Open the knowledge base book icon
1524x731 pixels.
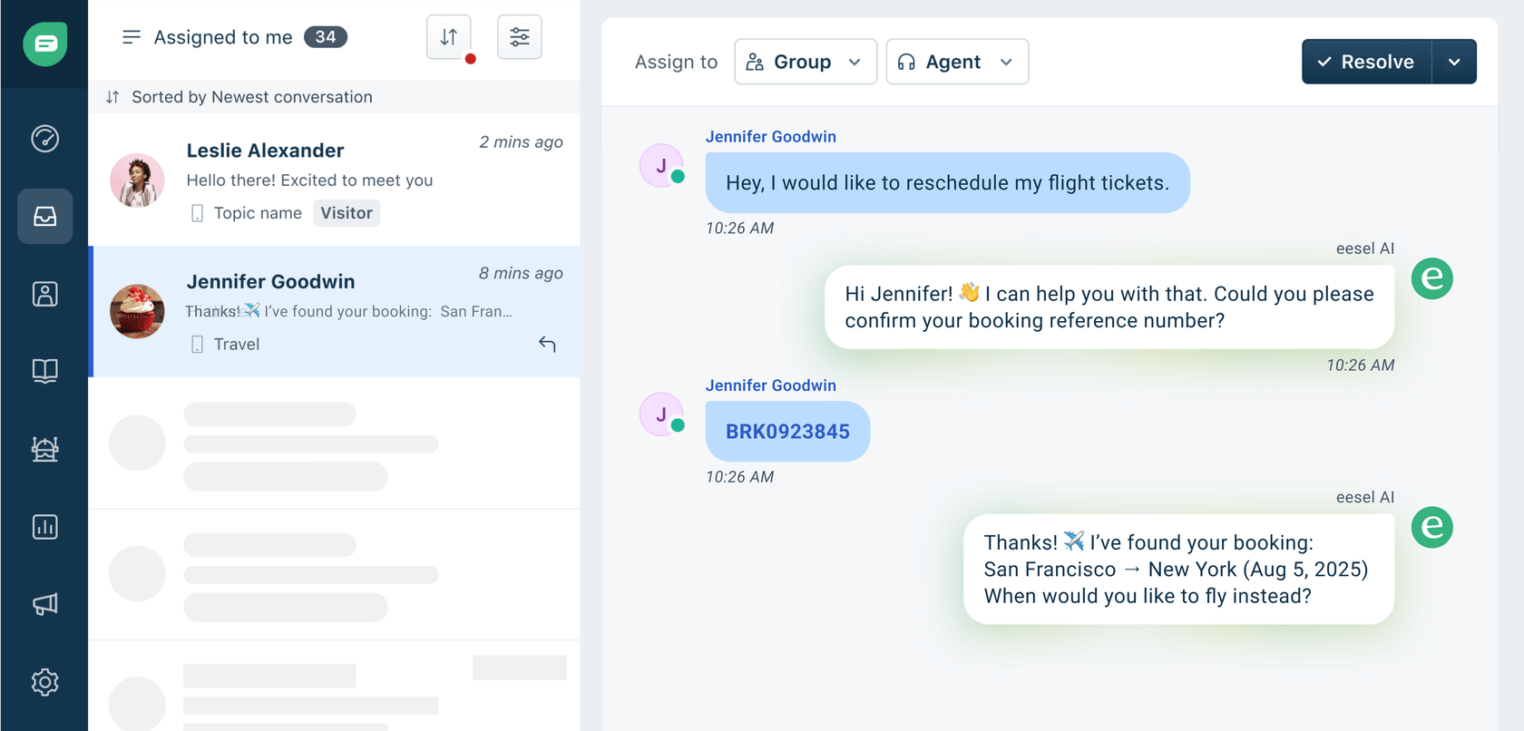point(44,371)
